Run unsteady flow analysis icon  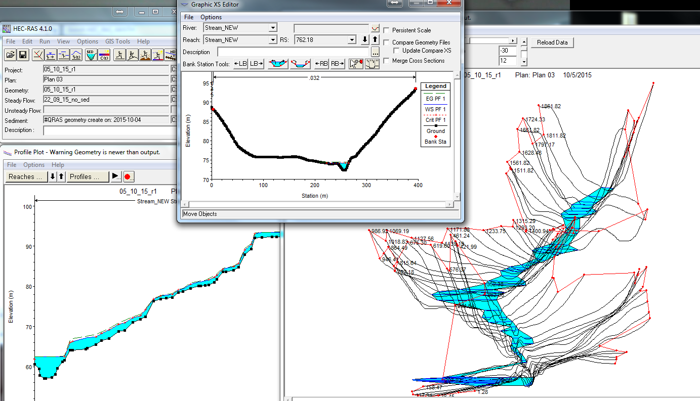click(x=132, y=55)
